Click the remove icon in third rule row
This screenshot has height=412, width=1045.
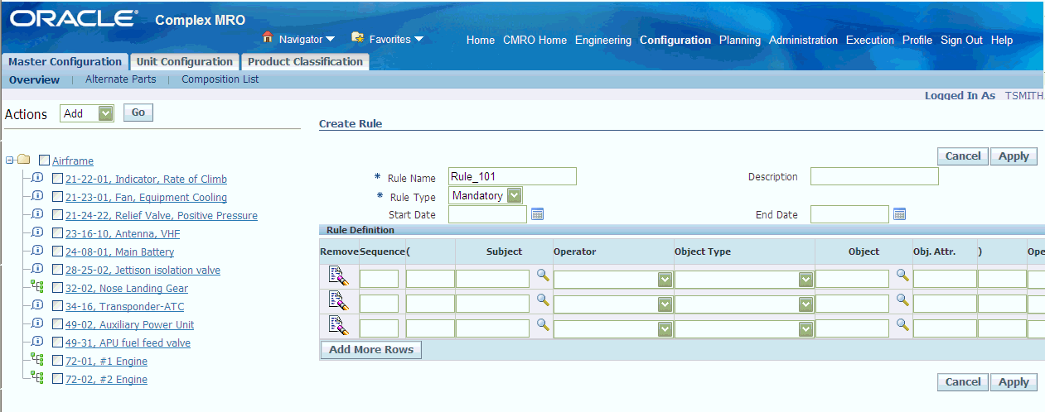pos(339,325)
